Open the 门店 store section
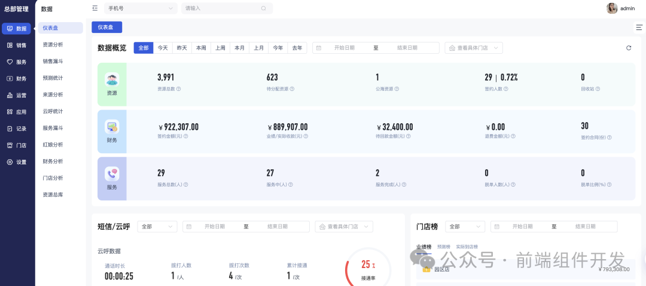This screenshot has height=286, width=646. pos(17,145)
